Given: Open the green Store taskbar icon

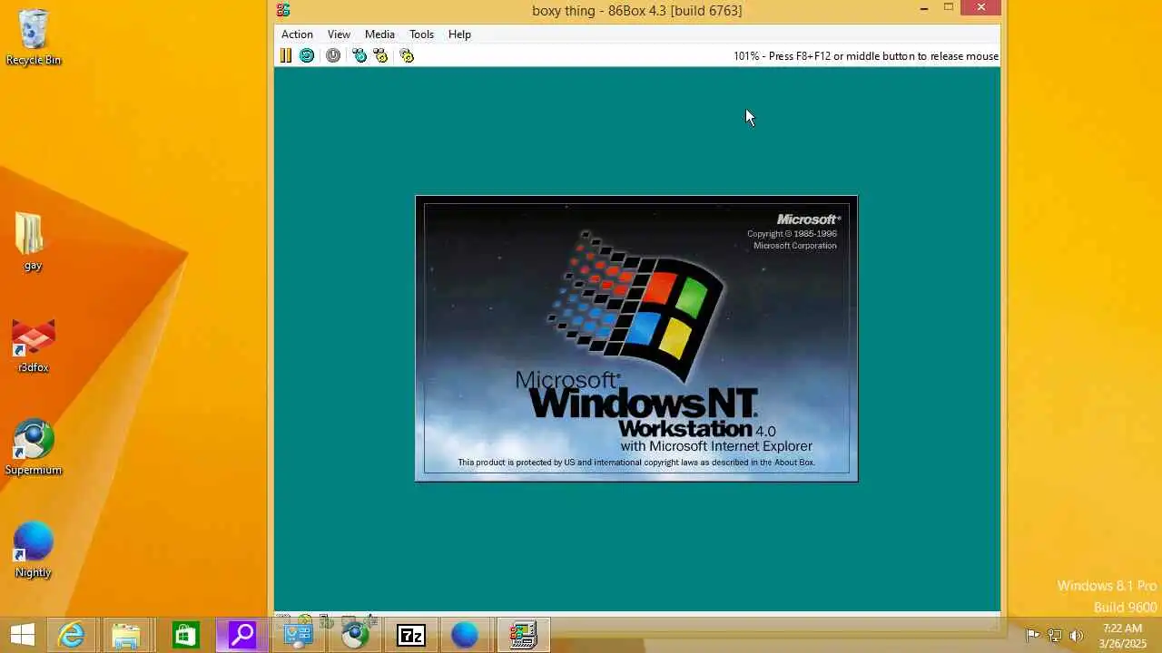Looking at the screenshot, I should coord(185,636).
